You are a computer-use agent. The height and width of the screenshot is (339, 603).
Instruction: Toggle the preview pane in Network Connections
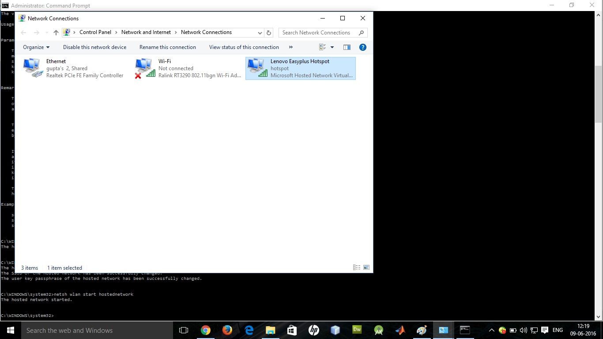click(347, 47)
